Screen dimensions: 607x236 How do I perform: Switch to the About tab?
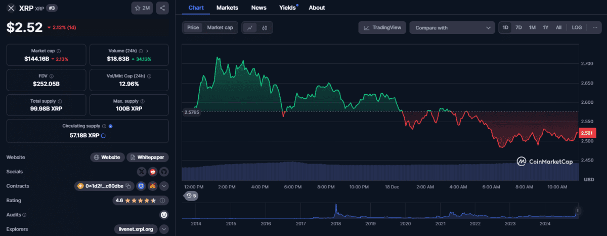click(317, 8)
